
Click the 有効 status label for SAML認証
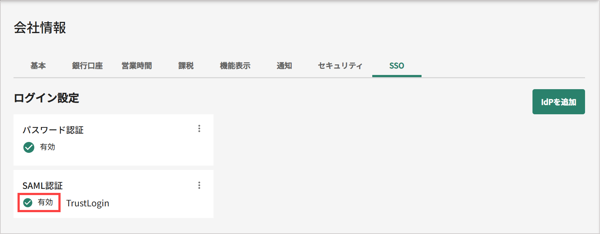click(45, 202)
